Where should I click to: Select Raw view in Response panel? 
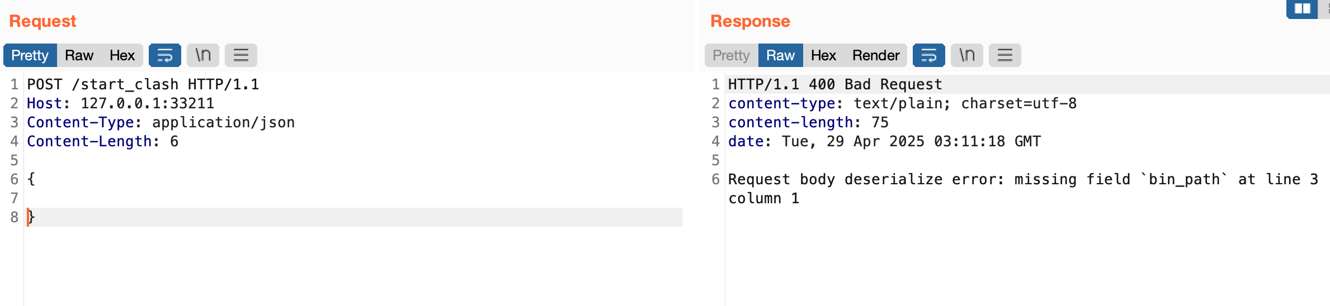click(x=780, y=55)
